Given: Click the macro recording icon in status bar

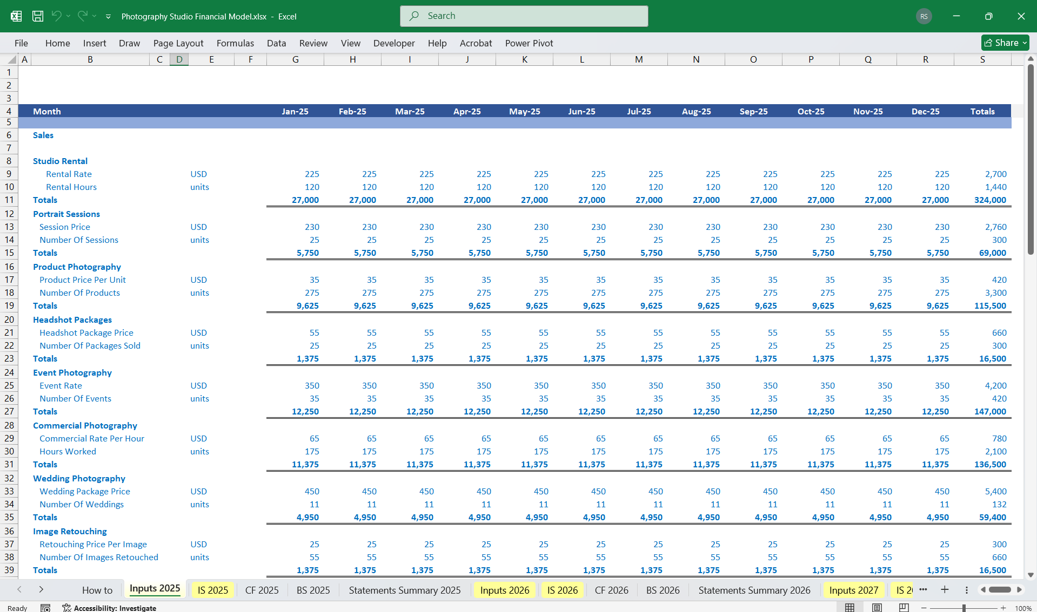Looking at the screenshot, I should coord(45,608).
